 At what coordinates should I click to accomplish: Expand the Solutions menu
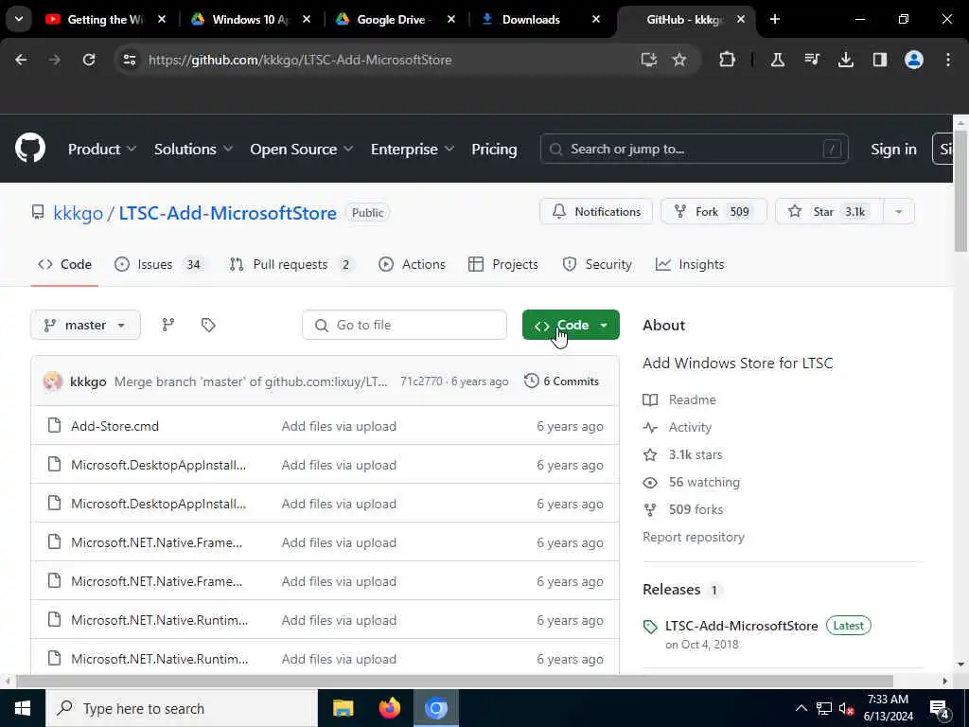coord(193,149)
